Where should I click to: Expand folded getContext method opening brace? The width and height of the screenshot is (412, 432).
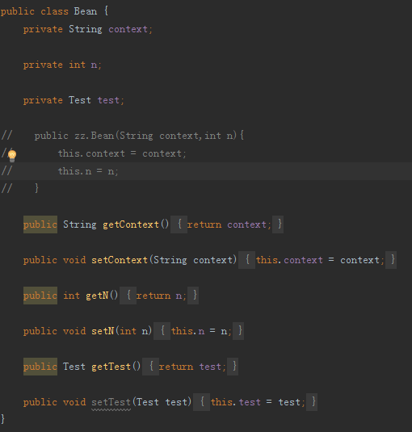(179, 224)
